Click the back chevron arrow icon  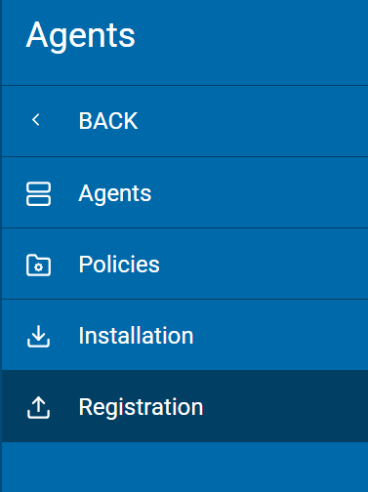pyautogui.click(x=36, y=120)
